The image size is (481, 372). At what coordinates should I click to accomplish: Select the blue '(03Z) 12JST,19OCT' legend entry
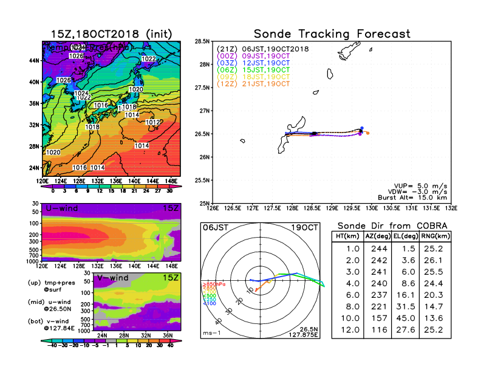(x=253, y=63)
